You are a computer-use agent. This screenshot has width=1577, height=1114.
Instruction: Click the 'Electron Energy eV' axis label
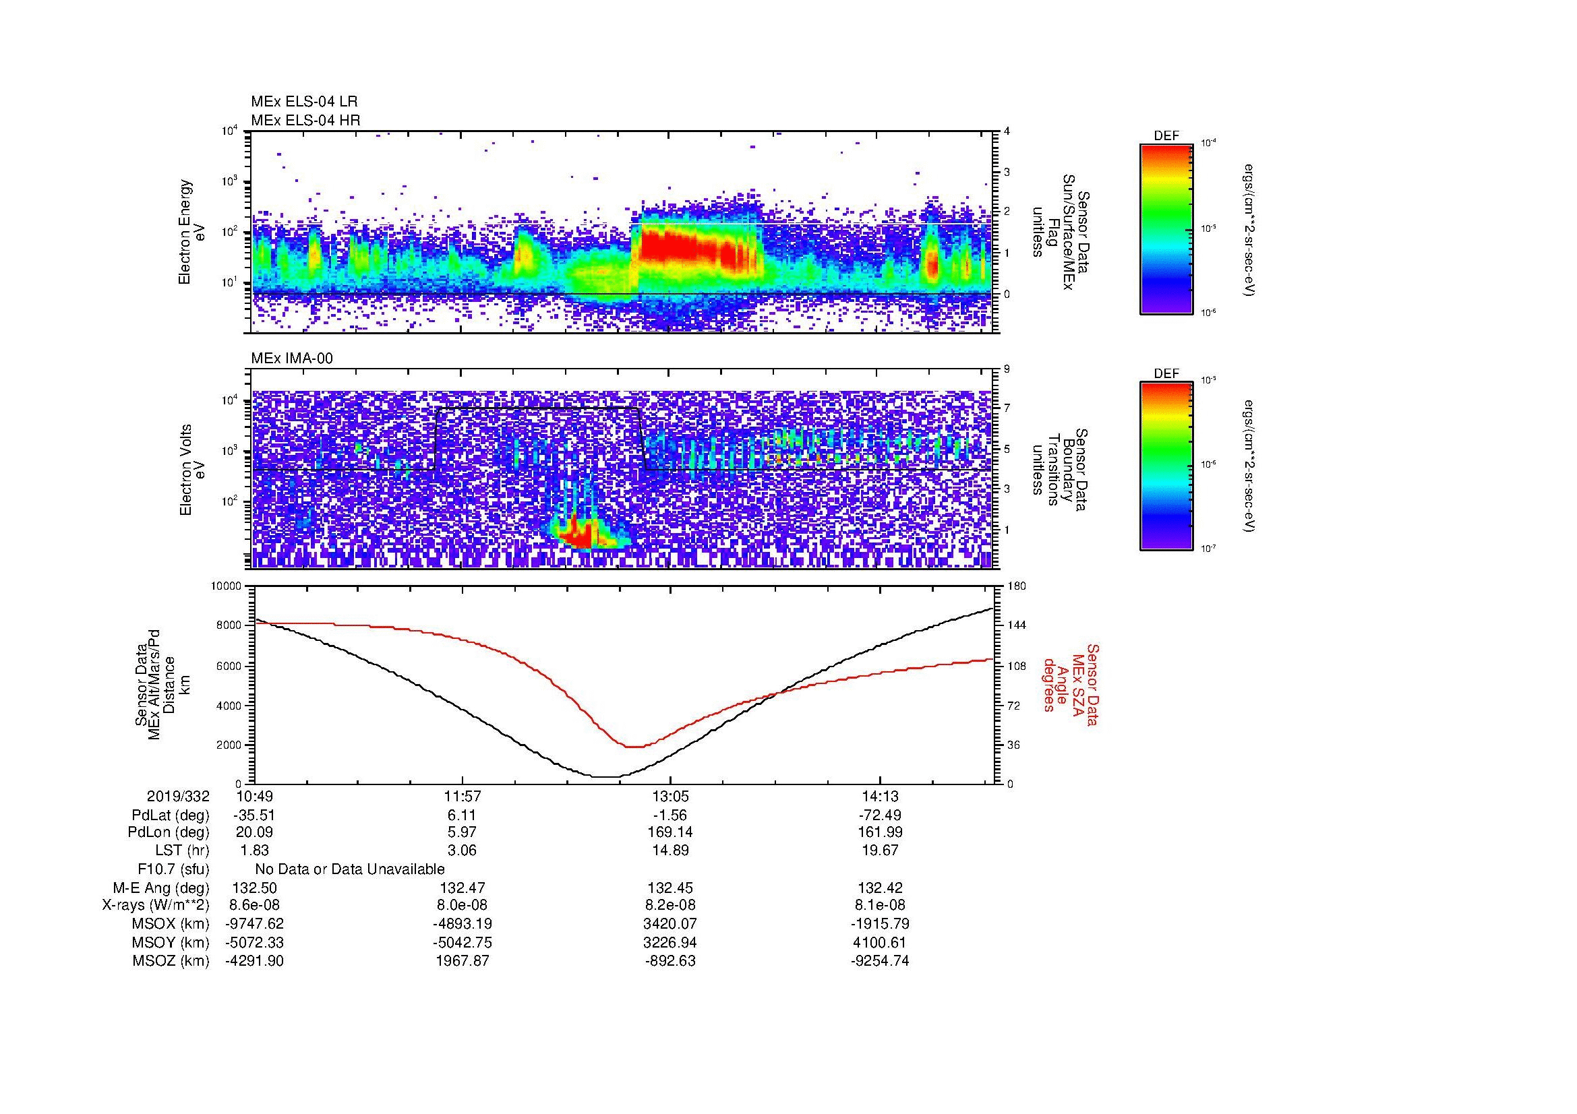pyautogui.click(x=193, y=232)
